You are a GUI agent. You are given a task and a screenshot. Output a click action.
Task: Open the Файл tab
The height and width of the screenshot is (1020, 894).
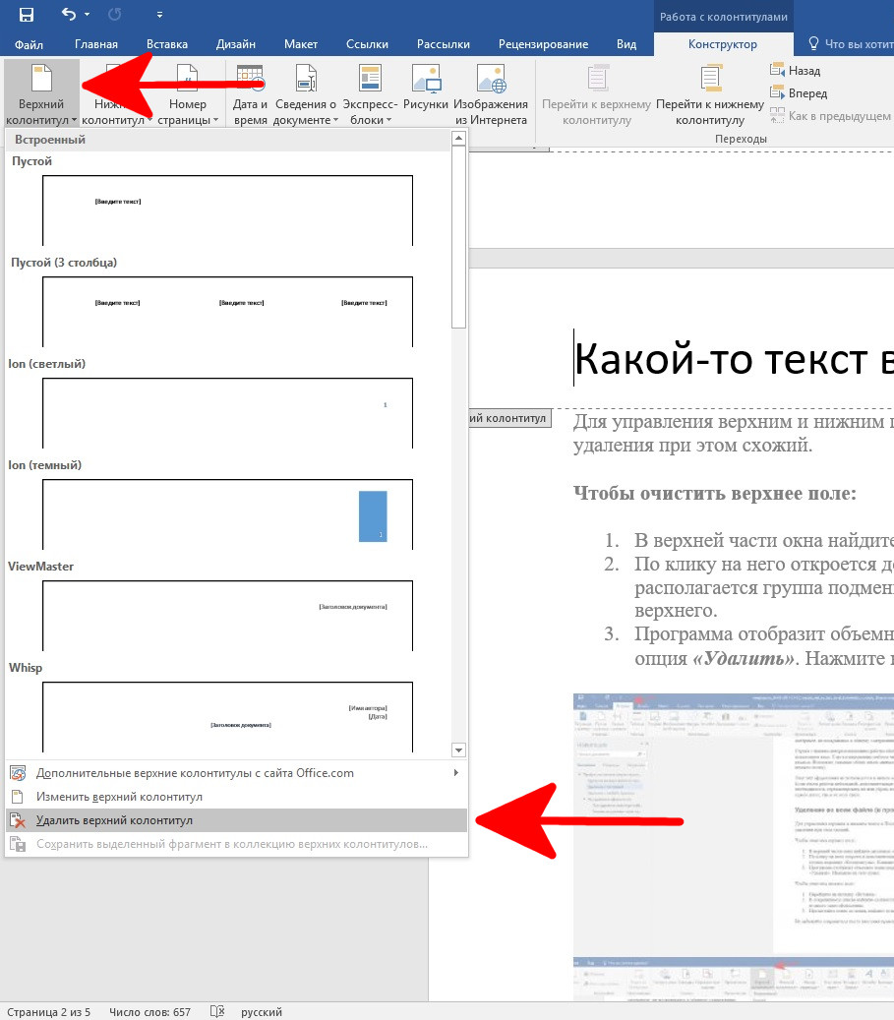point(29,44)
